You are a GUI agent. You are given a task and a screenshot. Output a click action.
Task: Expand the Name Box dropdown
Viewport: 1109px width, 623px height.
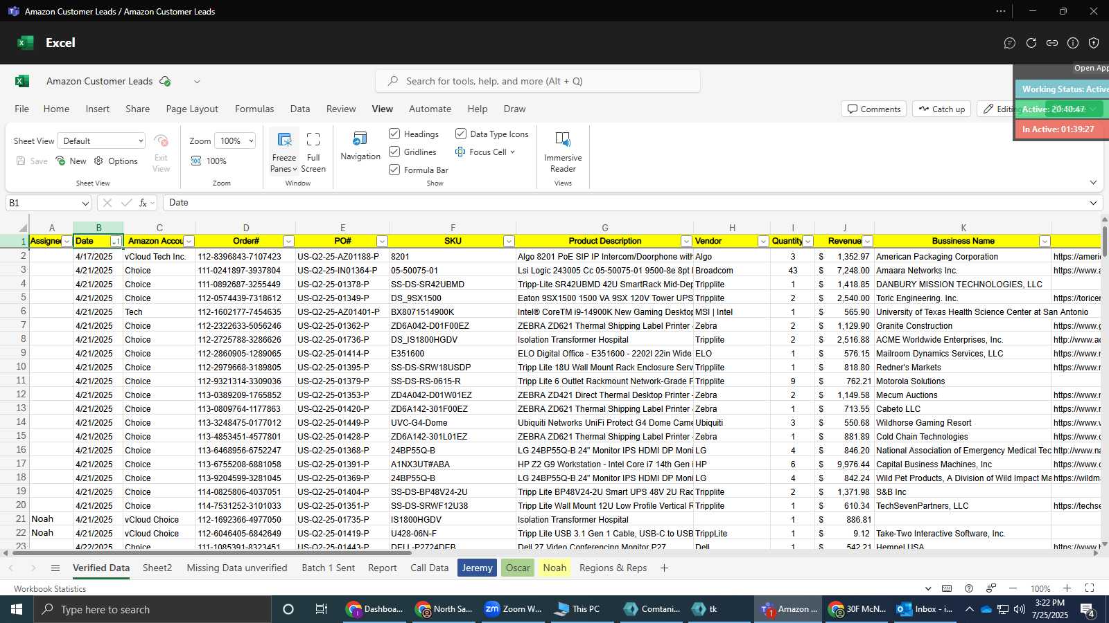point(85,204)
